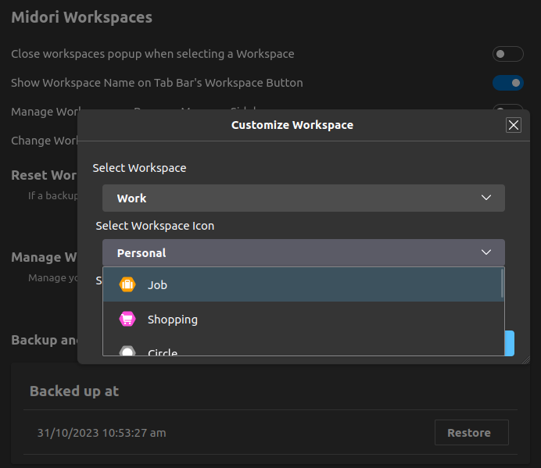This screenshot has width=541, height=468.
Task: Click the Select Workspace label
Action: tap(139, 168)
